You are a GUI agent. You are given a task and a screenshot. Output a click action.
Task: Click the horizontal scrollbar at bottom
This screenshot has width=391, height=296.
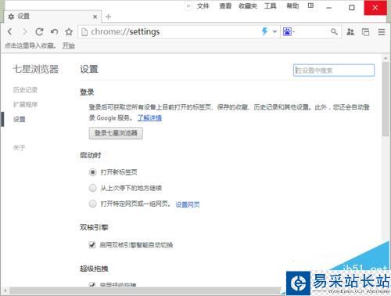145,291
